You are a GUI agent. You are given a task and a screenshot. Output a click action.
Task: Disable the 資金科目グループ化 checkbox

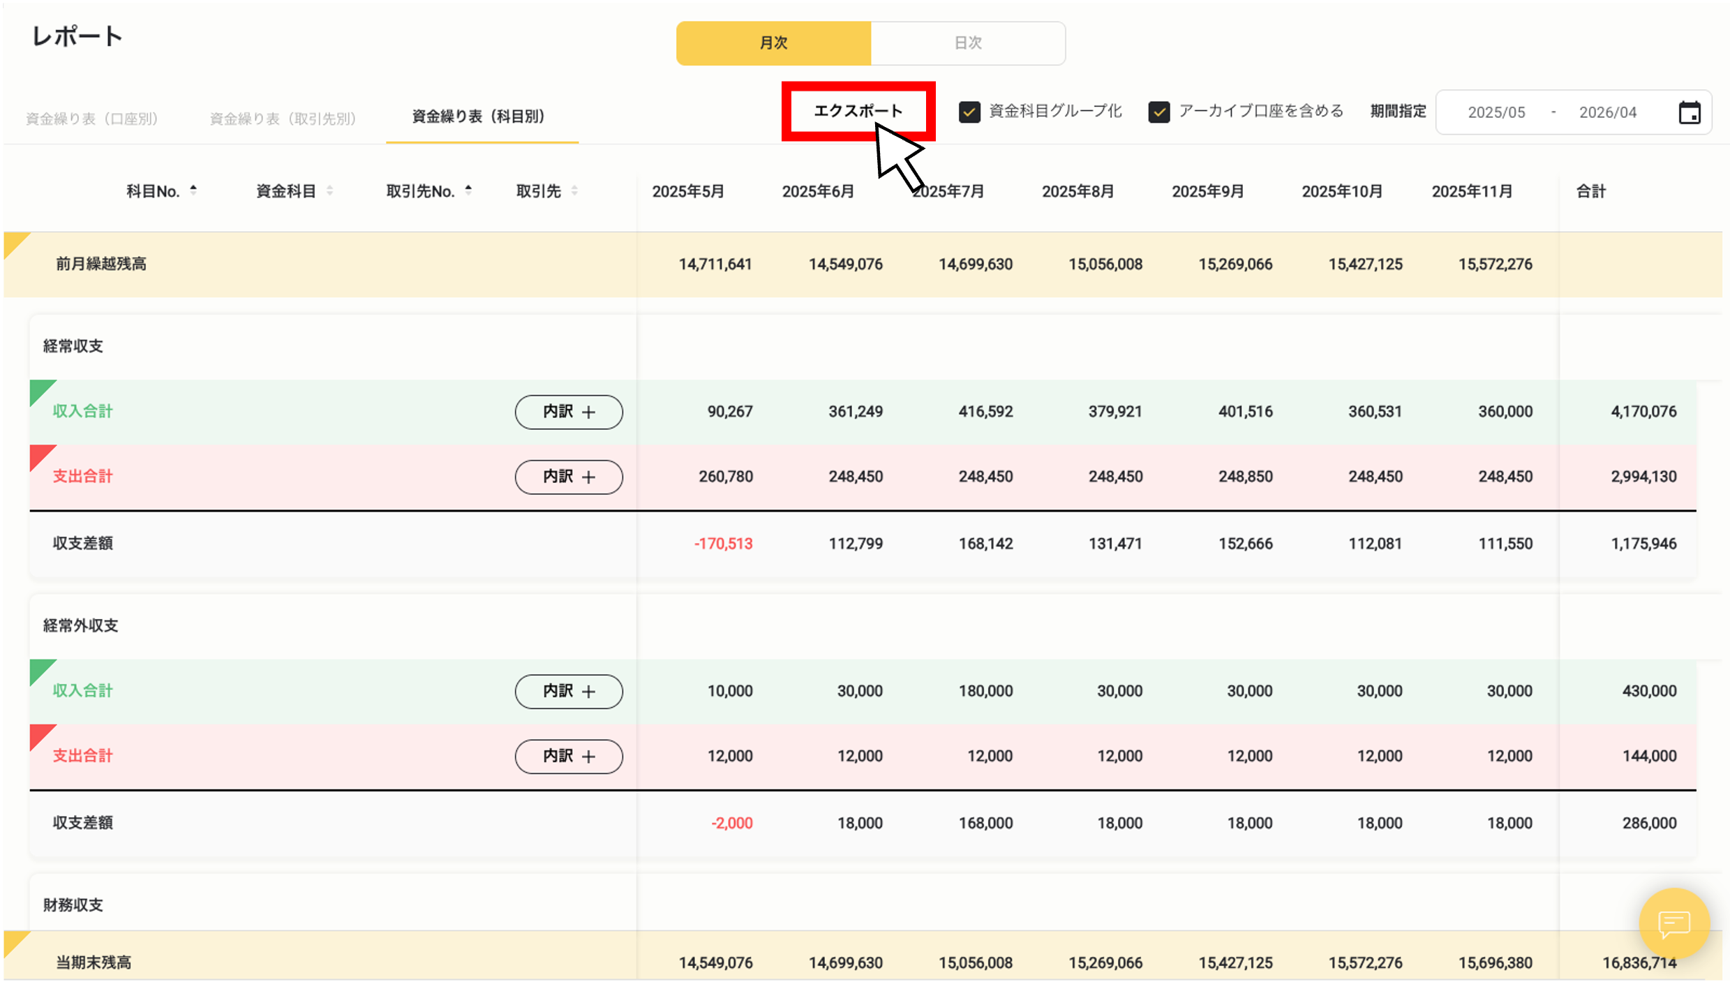click(x=970, y=111)
